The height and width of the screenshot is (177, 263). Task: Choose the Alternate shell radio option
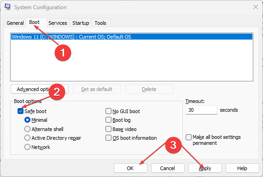(27, 129)
